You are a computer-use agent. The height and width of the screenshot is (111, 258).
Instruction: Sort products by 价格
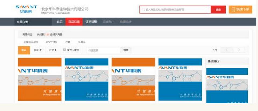pos(53,50)
